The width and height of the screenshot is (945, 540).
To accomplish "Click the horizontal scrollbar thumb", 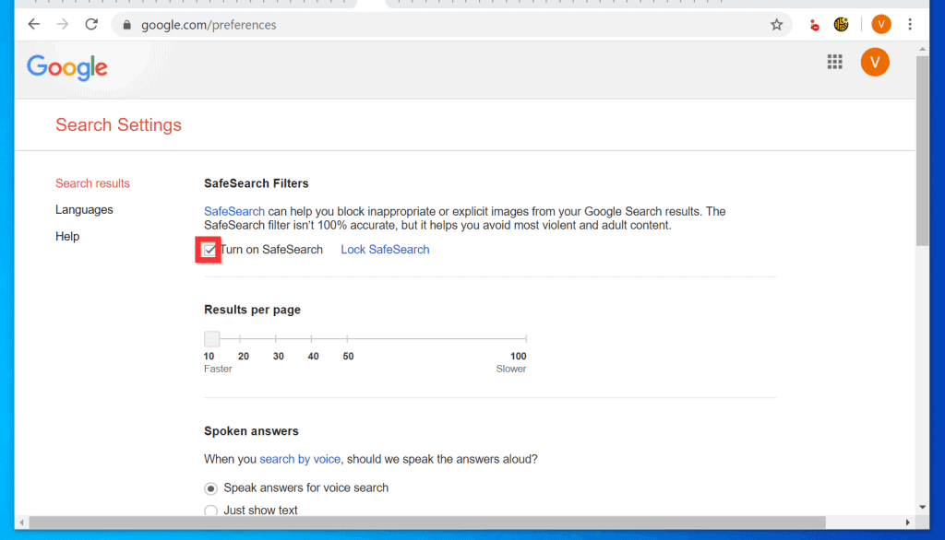I will (427, 522).
